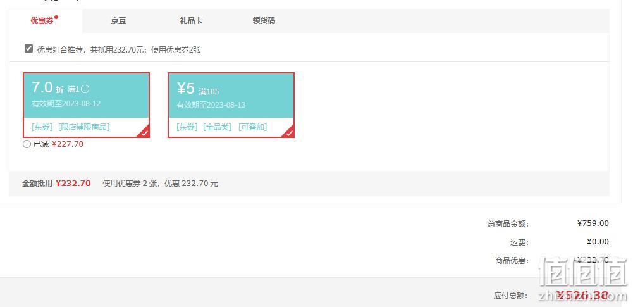Image resolution: width=633 pixels, height=307 pixels.
Task: Deselect the 7.0折 coupon card
Action: (x=87, y=105)
